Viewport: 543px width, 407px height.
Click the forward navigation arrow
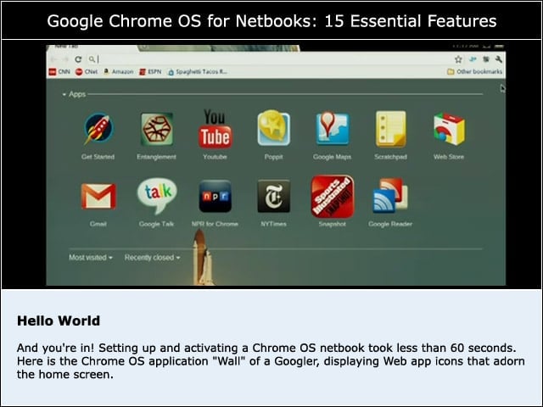tap(66, 59)
